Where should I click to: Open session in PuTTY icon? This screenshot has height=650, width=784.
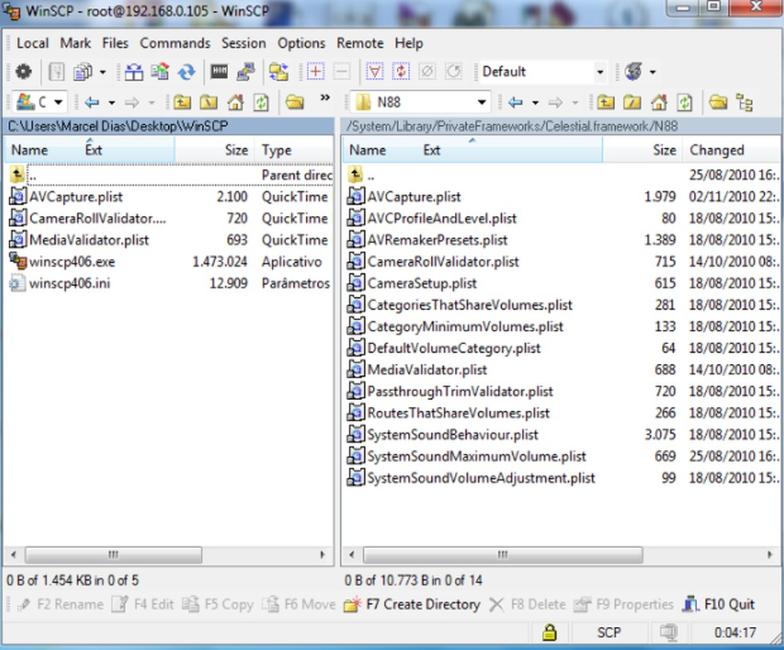(x=245, y=72)
